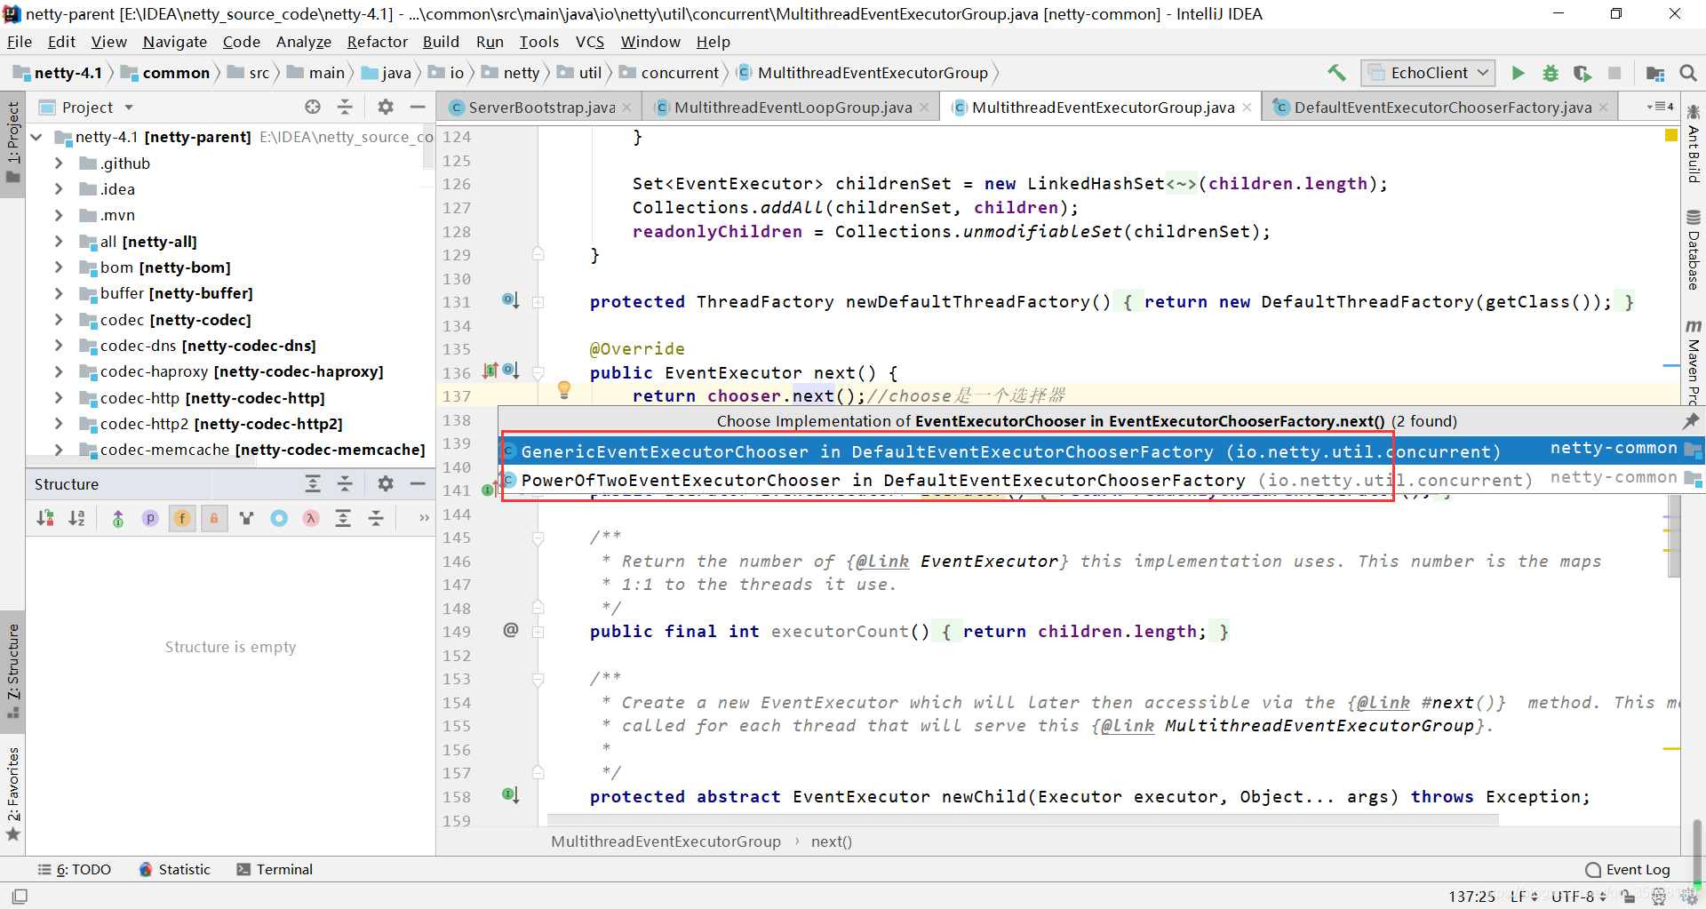Screen dimensions: 1706x909
Task: Click the 137:25 caret position indicator
Action: click(1472, 897)
